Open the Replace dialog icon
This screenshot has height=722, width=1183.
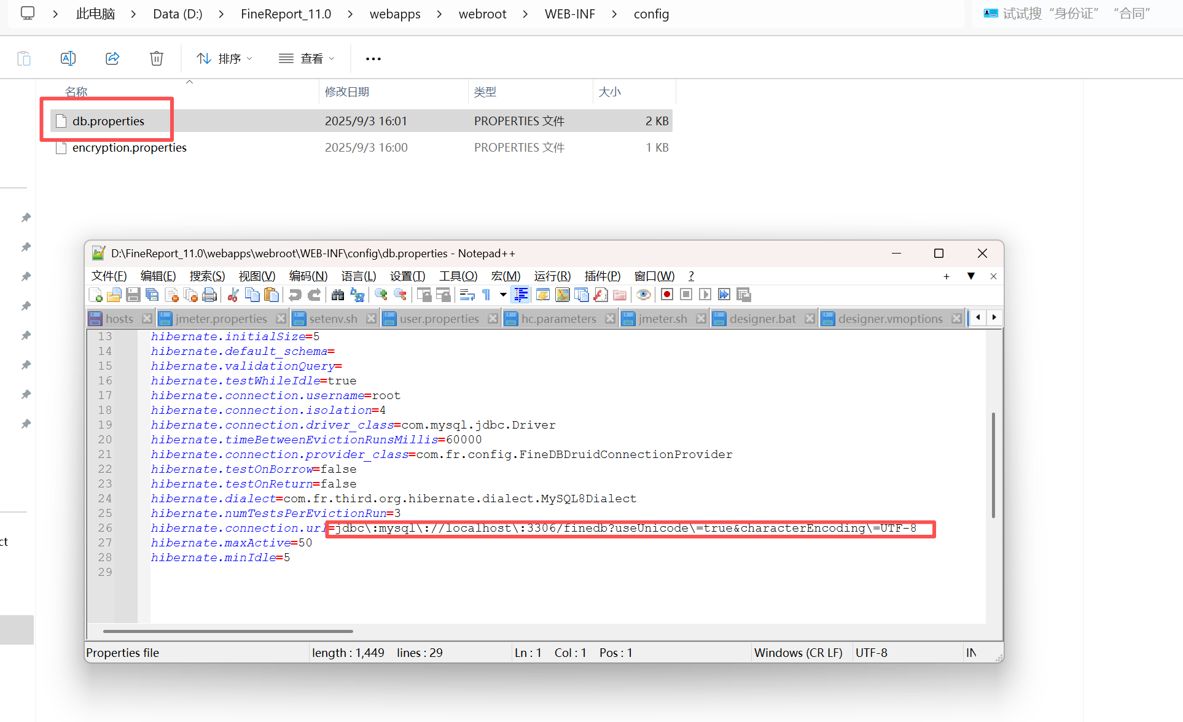pyautogui.click(x=357, y=295)
